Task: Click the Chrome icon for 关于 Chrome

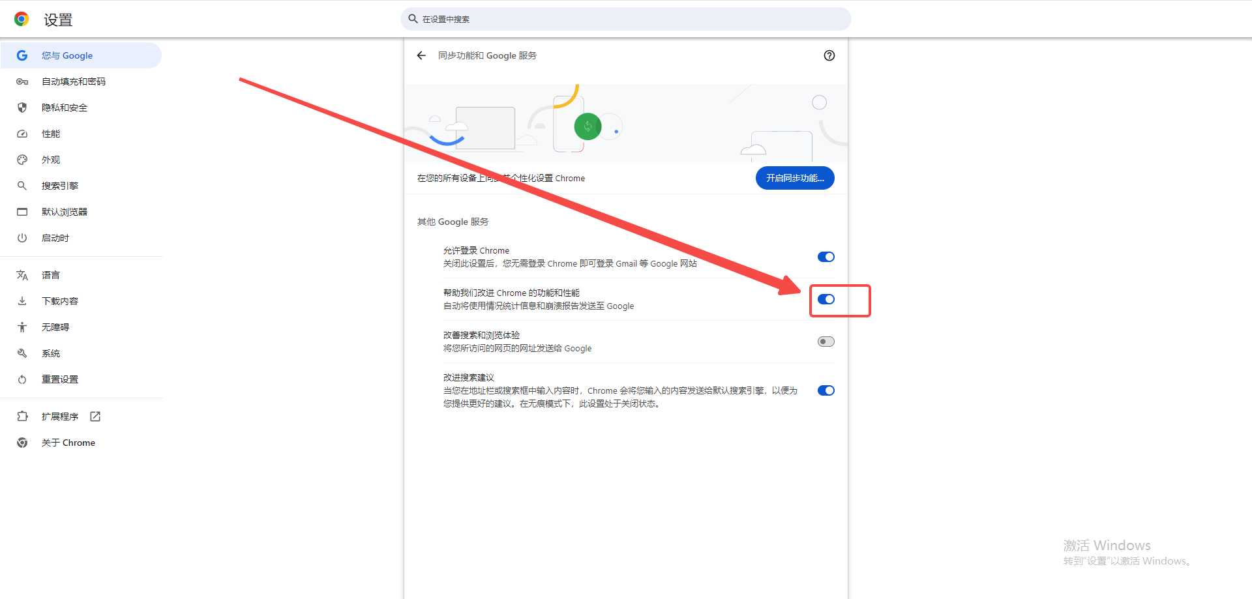Action: [x=22, y=443]
